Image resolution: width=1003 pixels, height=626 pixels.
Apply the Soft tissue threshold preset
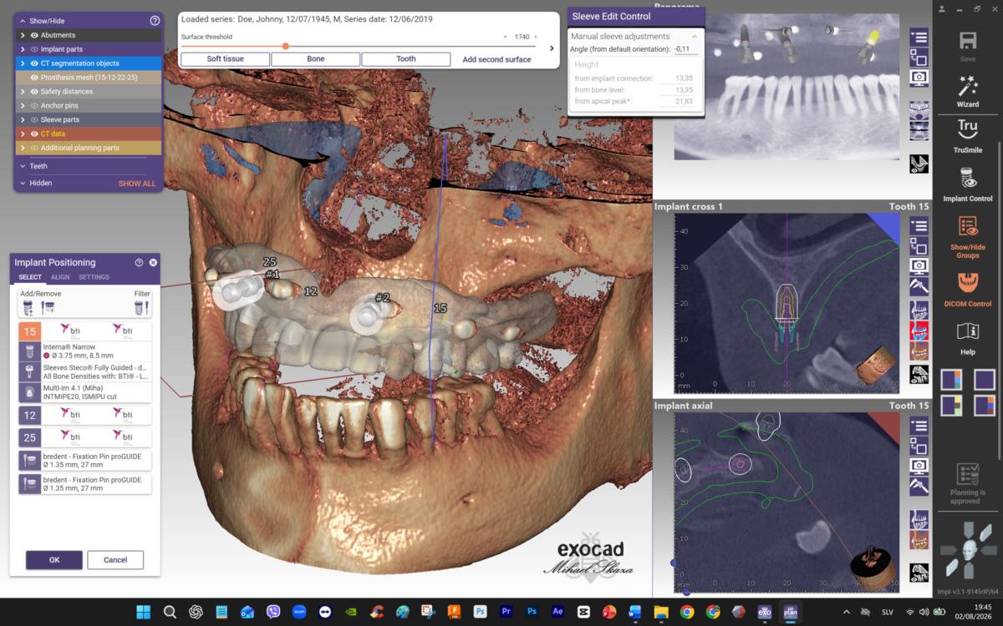tap(225, 59)
